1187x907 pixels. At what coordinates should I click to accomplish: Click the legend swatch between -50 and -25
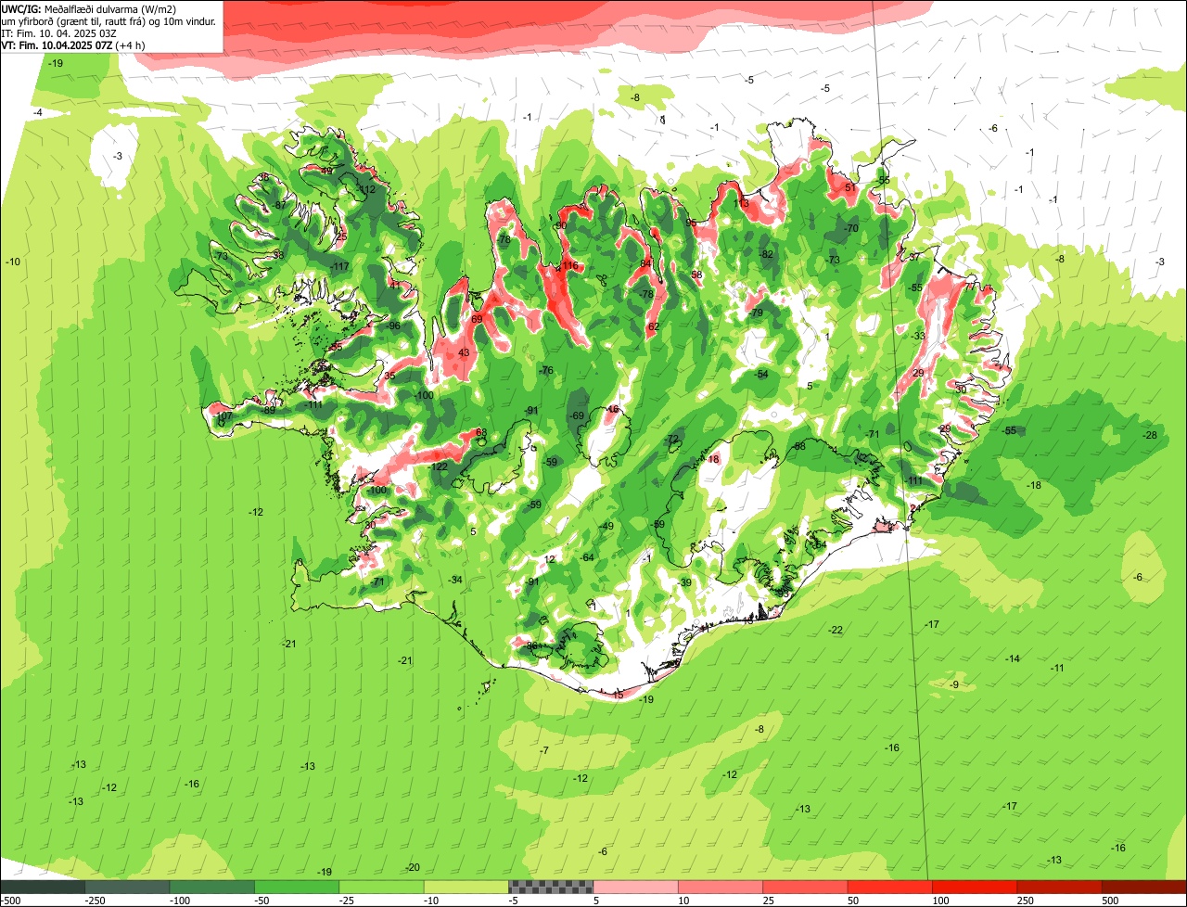pyautogui.click(x=297, y=887)
